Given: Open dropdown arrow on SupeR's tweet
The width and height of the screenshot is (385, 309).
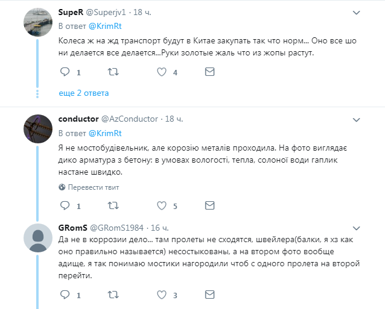Looking at the screenshot, I should (357, 13).
